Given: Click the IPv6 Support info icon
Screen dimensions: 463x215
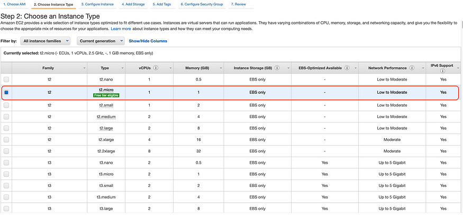Looking at the screenshot, I should click(x=443, y=70).
